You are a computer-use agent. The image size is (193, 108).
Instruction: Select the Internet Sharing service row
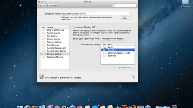point(55,54)
